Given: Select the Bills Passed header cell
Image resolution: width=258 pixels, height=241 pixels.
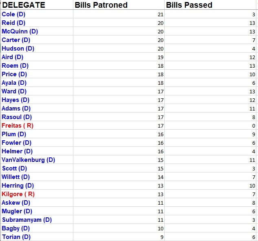Looking at the screenshot, I should 210,5.
